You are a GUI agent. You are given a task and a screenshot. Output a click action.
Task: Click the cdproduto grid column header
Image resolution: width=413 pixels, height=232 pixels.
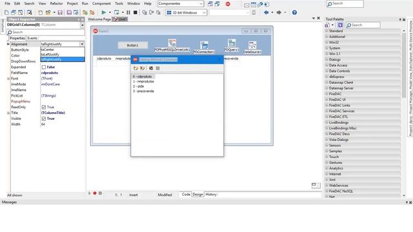point(104,59)
